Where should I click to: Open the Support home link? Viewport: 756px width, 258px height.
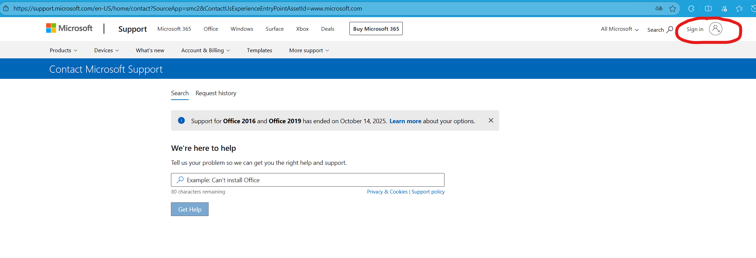click(x=132, y=29)
